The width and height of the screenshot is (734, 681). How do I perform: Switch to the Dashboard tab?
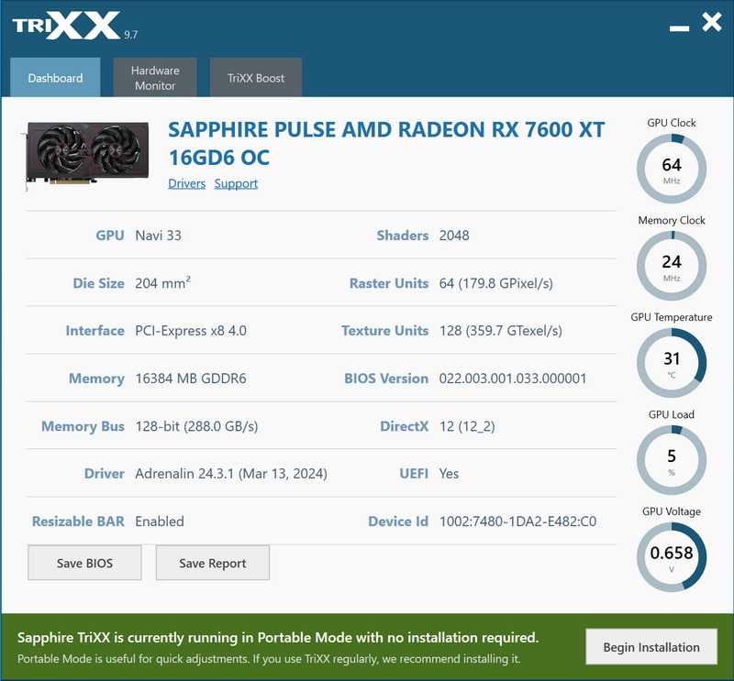click(x=55, y=78)
